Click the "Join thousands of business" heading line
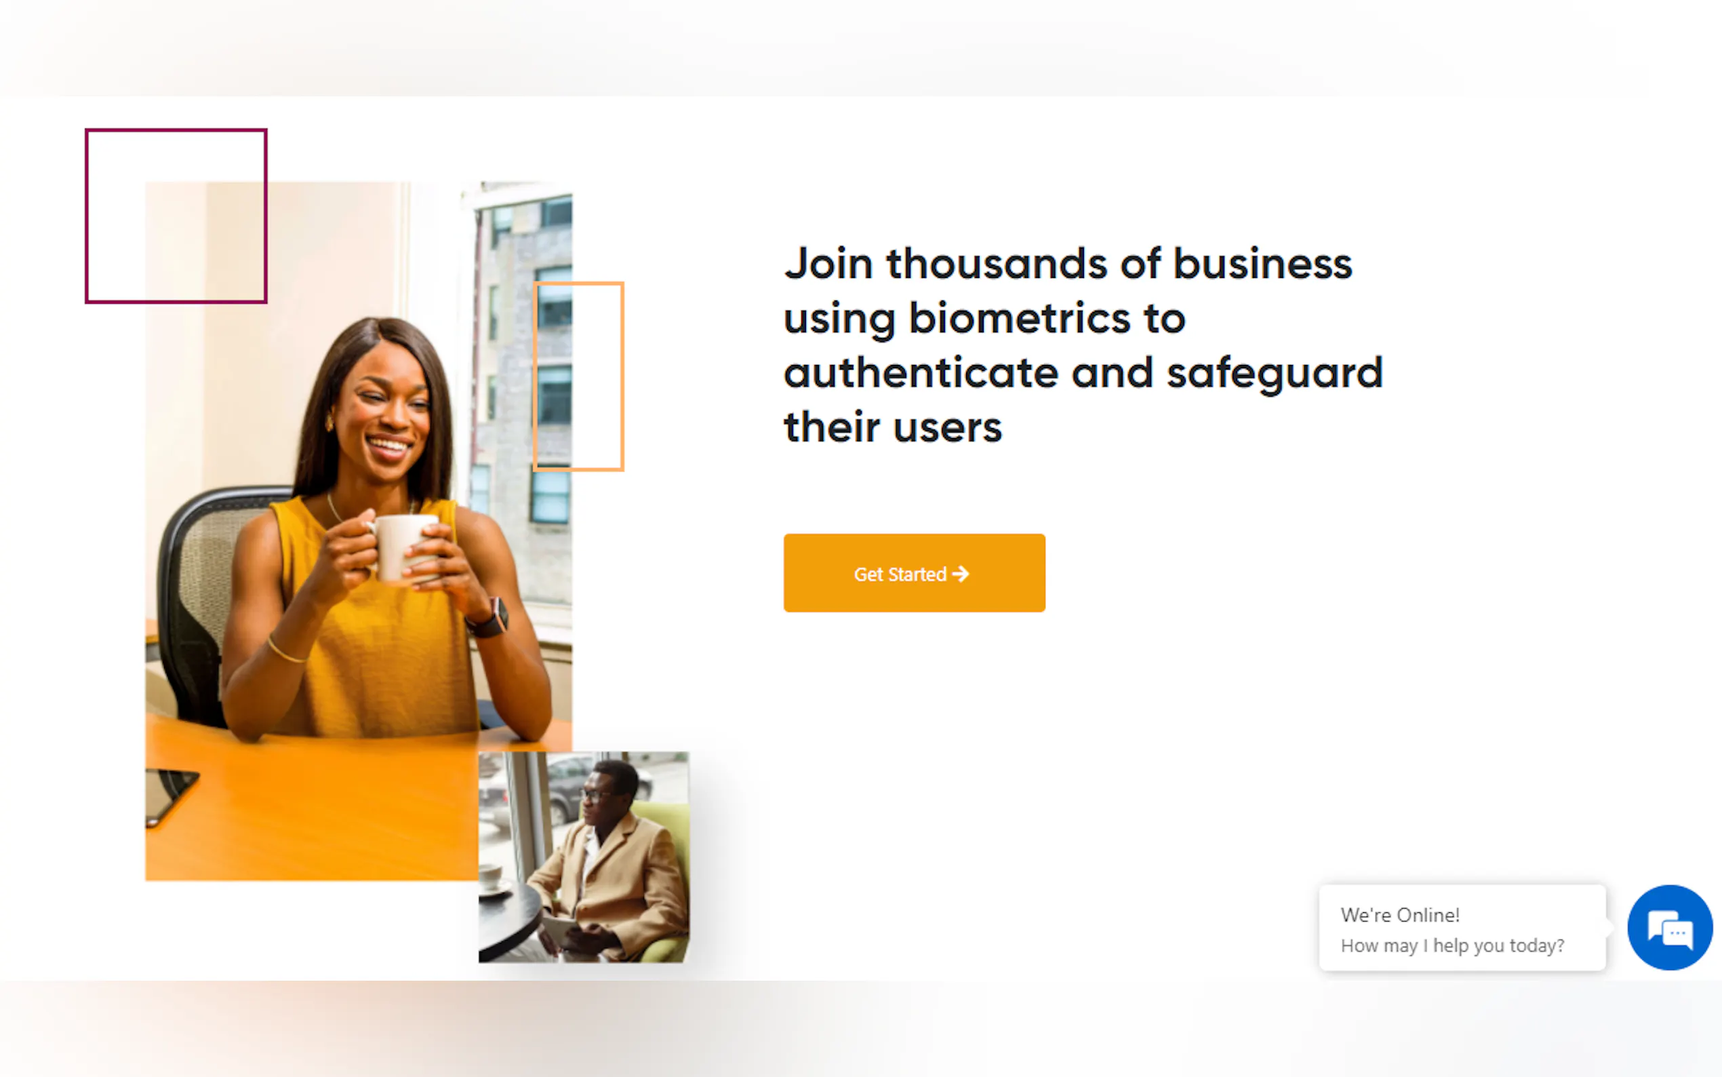Screen dimensions: 1722x1077 click(x=1068, y=265)
